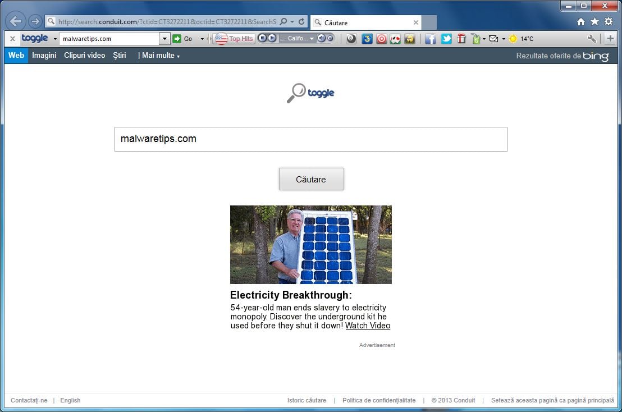Image resolution: width=622 pixels, height=412 pixels.
Task: Click the red target game icon
Action: coord(382,39)
